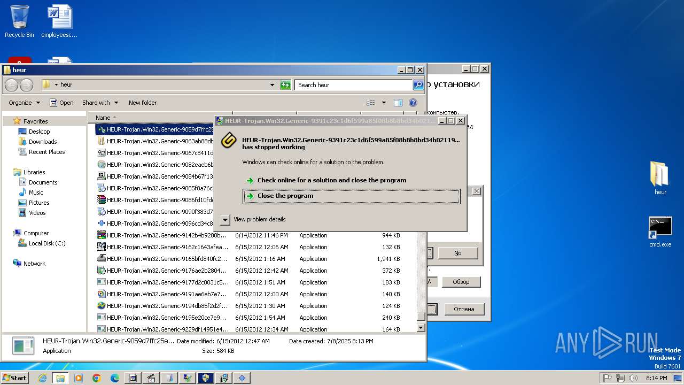
Task: Sort by the Name column header
Action: click(103, 118)
